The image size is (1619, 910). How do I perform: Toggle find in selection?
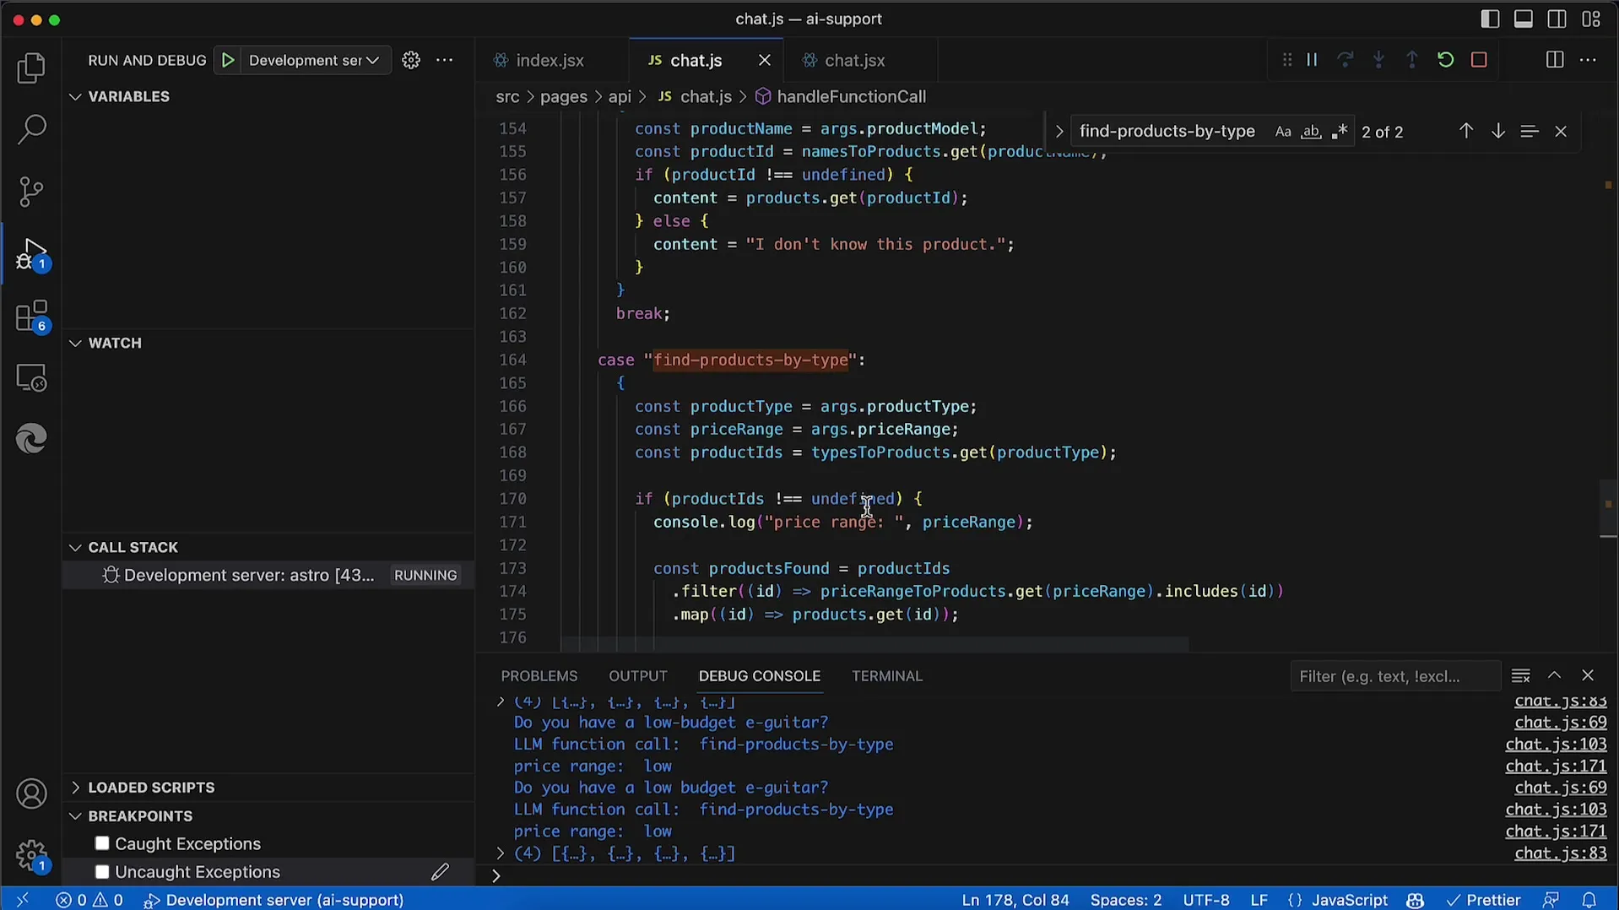(x=1529, y=132)
